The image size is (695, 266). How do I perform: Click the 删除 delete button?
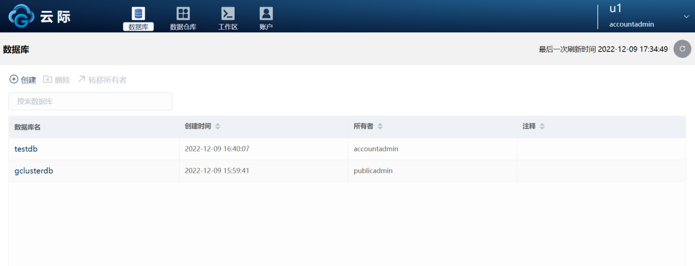point(57,80)
